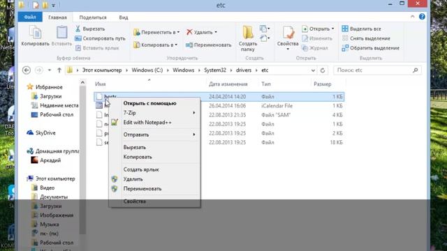
Task: Click the sidebar scroll up arrow
Action: (82, 82)
